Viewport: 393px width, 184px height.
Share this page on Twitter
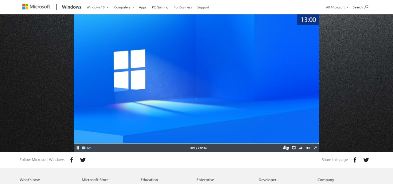pyautogui.click(x=366, y=160)
